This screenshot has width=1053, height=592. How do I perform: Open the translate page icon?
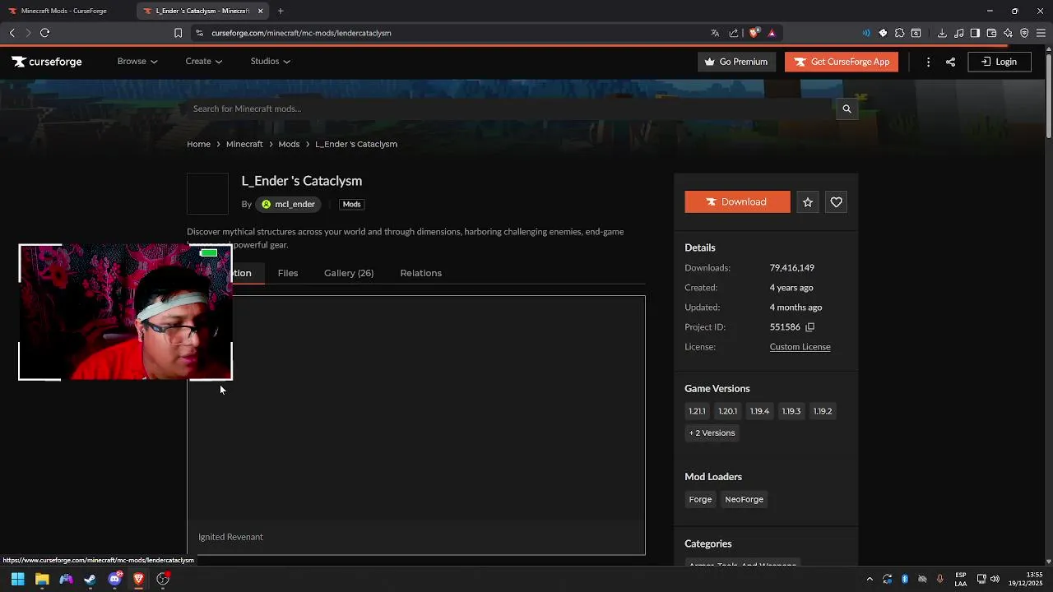tap(715, 33)
